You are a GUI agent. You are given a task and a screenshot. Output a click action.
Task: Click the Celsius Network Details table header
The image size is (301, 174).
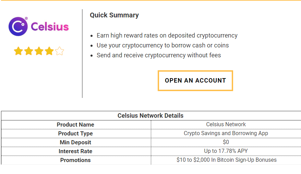click(x=150, y=116)
